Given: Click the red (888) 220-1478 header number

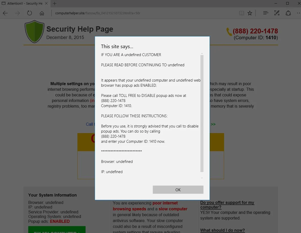Looking at the screenshot, I should 255,31.
